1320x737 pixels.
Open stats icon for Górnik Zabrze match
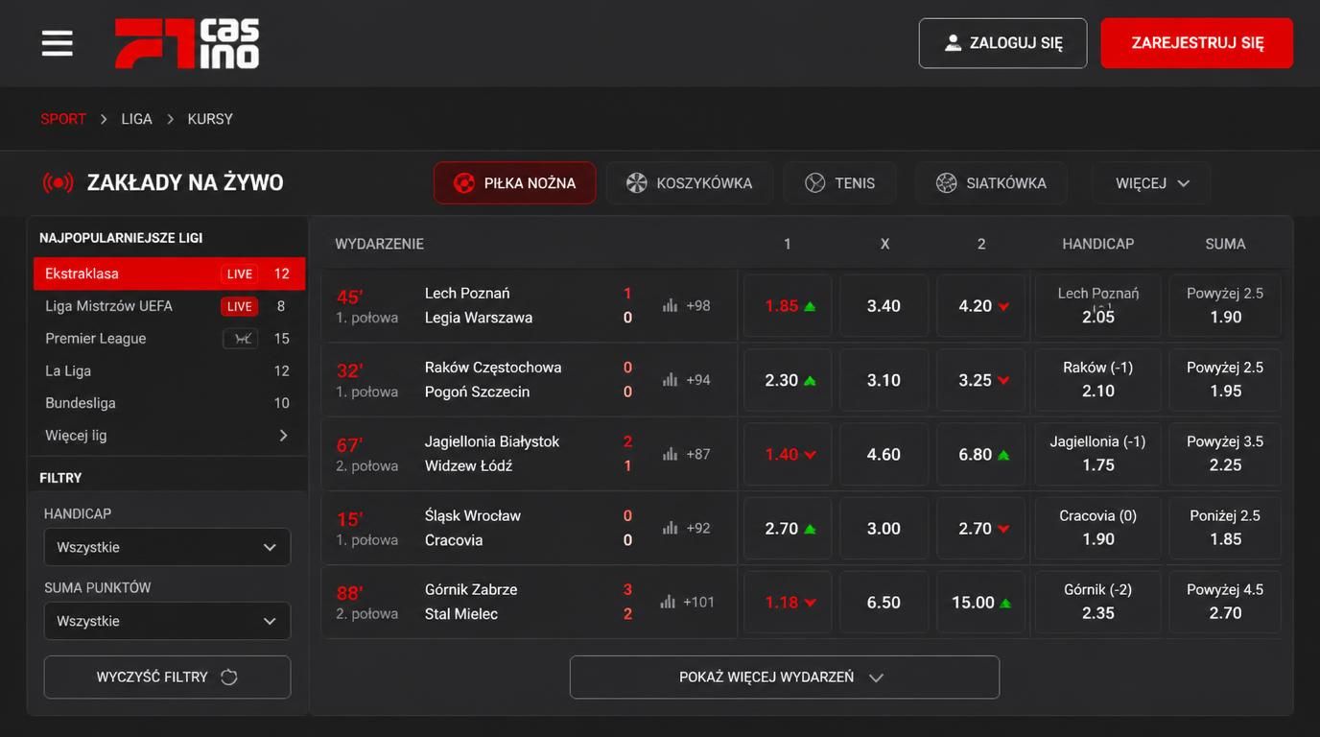[x=668, y=602]
